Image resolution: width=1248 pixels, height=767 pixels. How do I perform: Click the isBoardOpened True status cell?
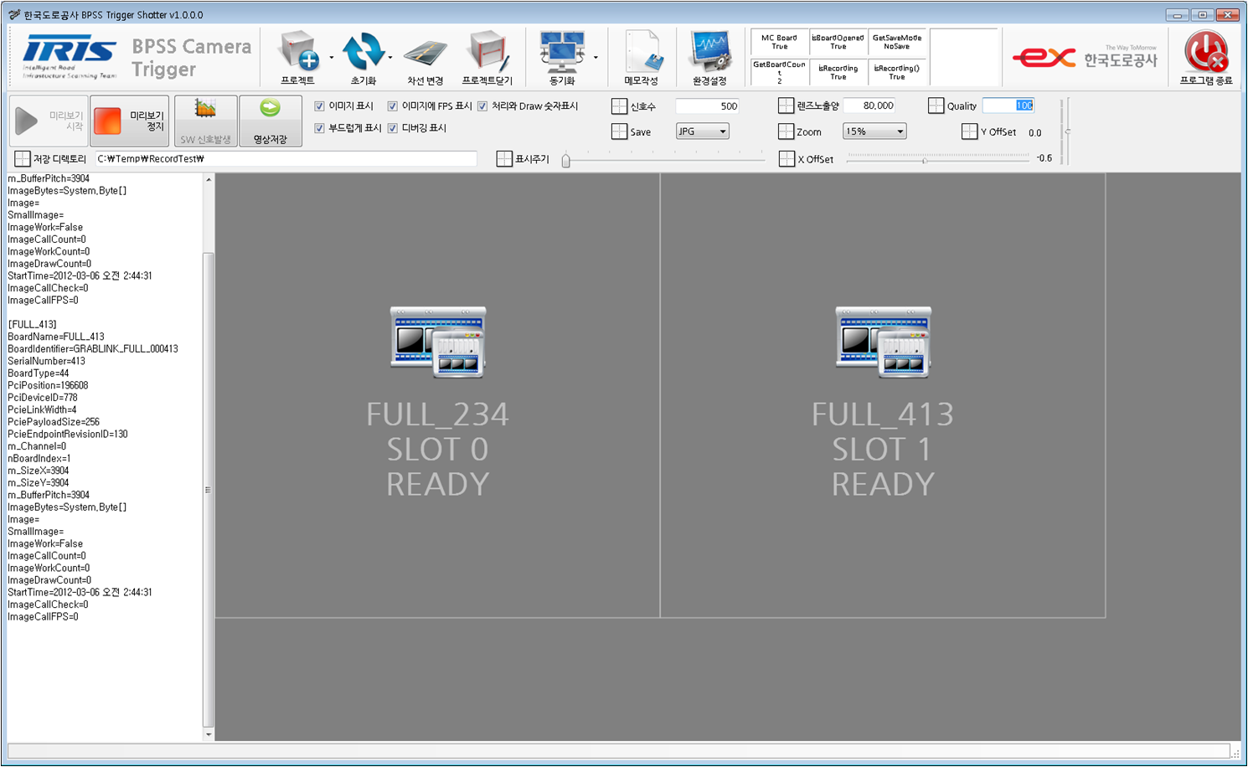(x=838, y=42)
